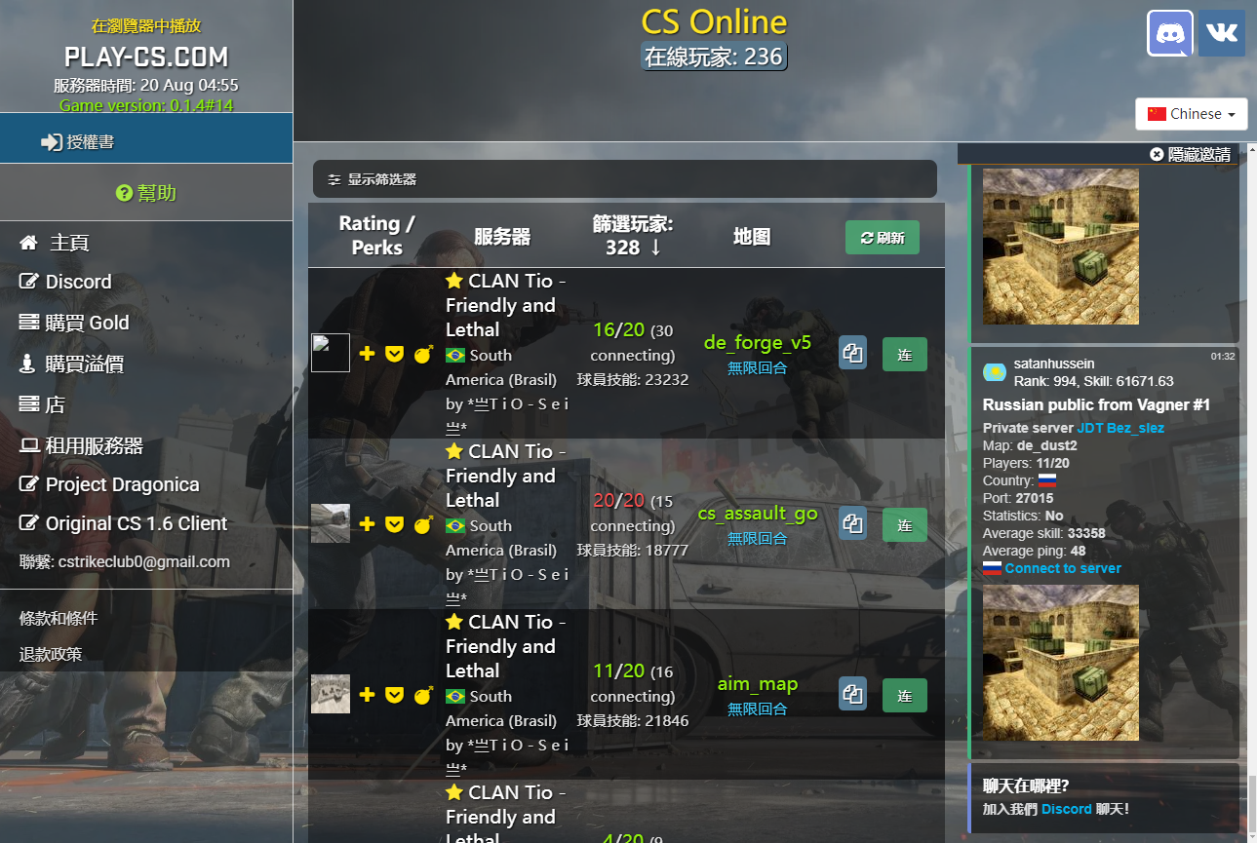
Task: Open the 幫助 help link
Action: pos(146,193)
